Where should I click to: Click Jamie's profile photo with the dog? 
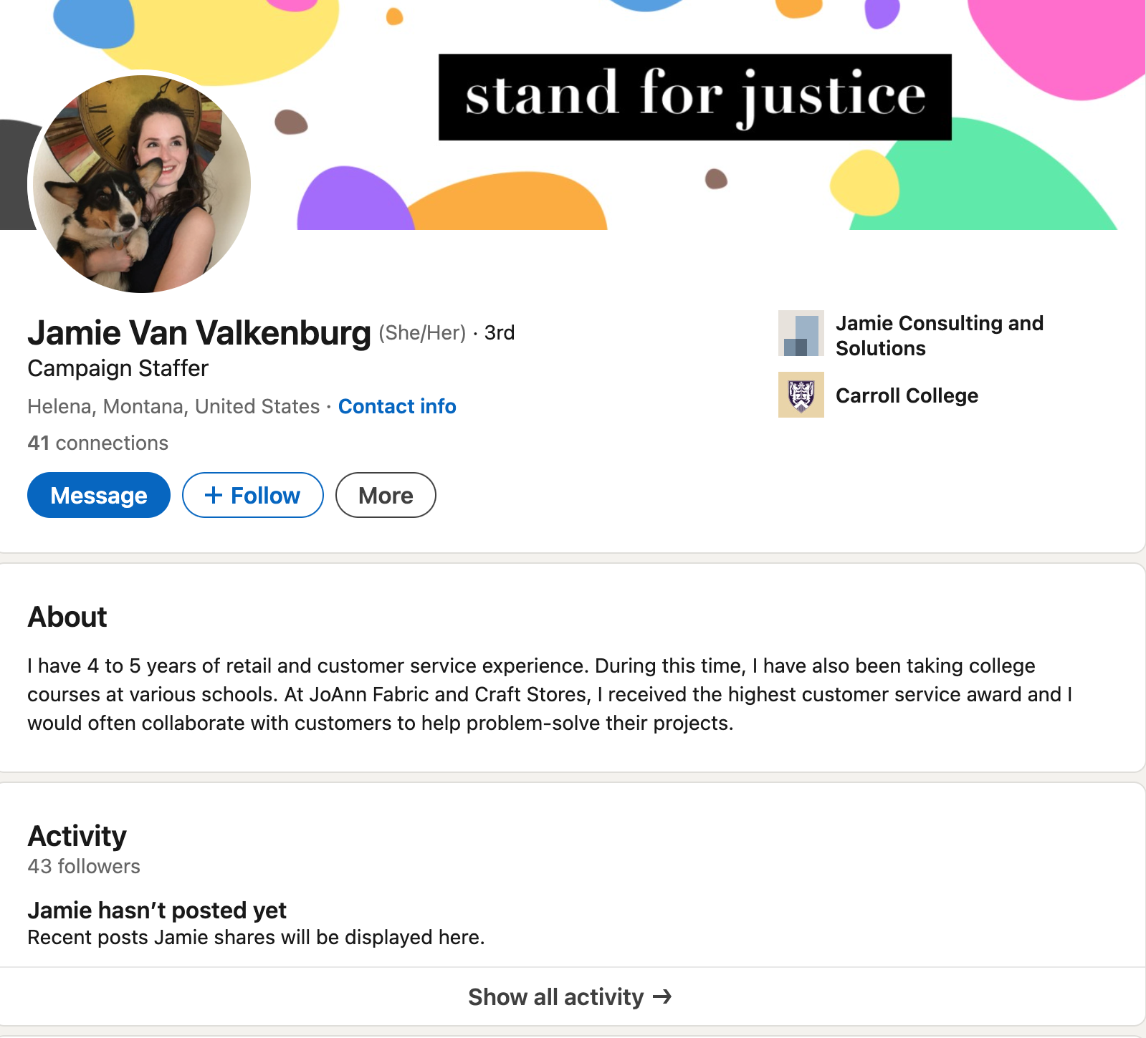[x=142, y=184]
